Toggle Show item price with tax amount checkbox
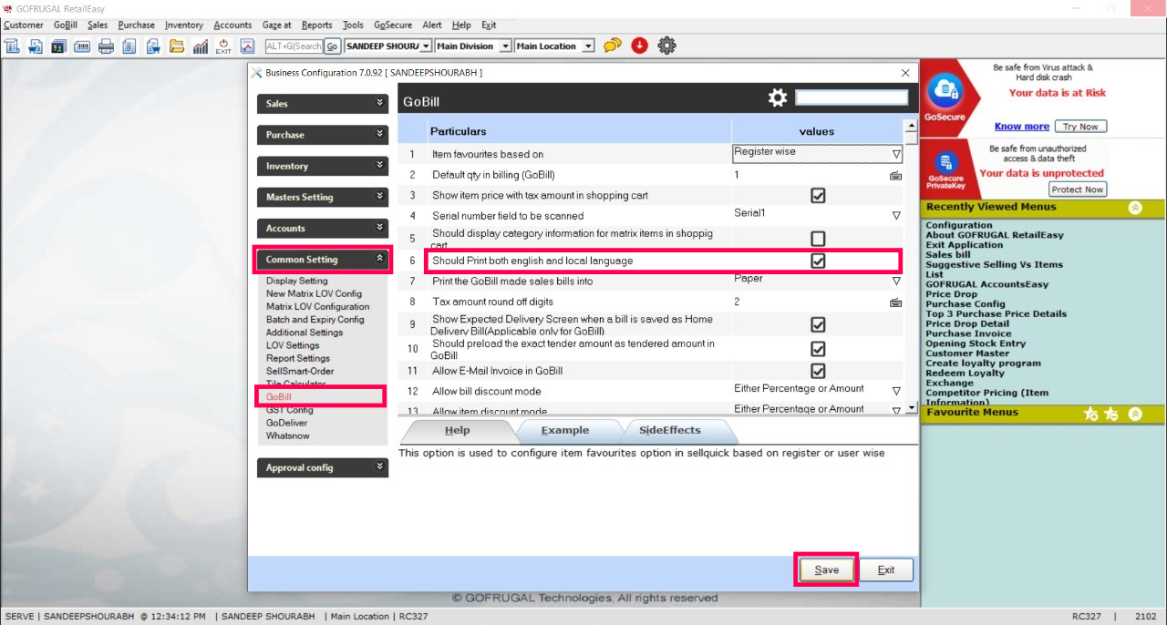1167x625 pixels. pos(818,195)
